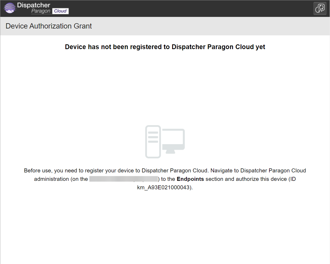330x264 pixels.
Task: Click 'Navigate to Dispatcher Paragon Cloud' sentence
Action: pyautogui.click(x=258, y=171)
